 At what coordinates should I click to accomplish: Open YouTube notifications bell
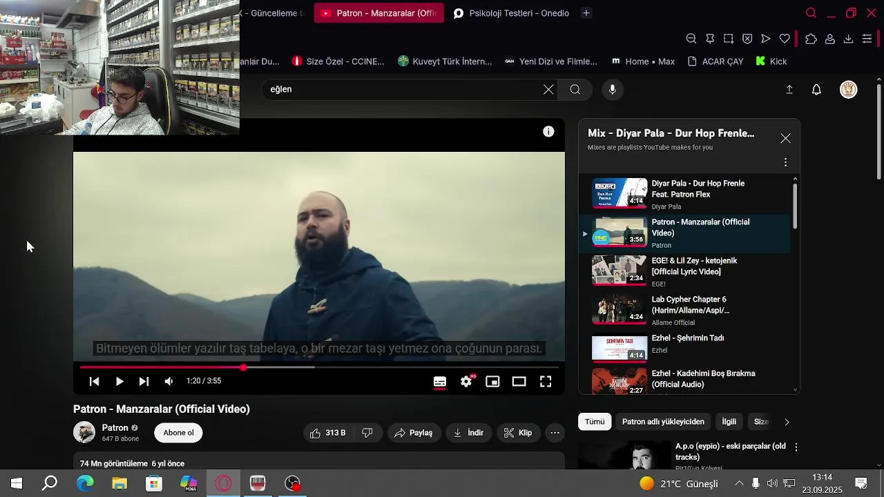click(816, 89)
